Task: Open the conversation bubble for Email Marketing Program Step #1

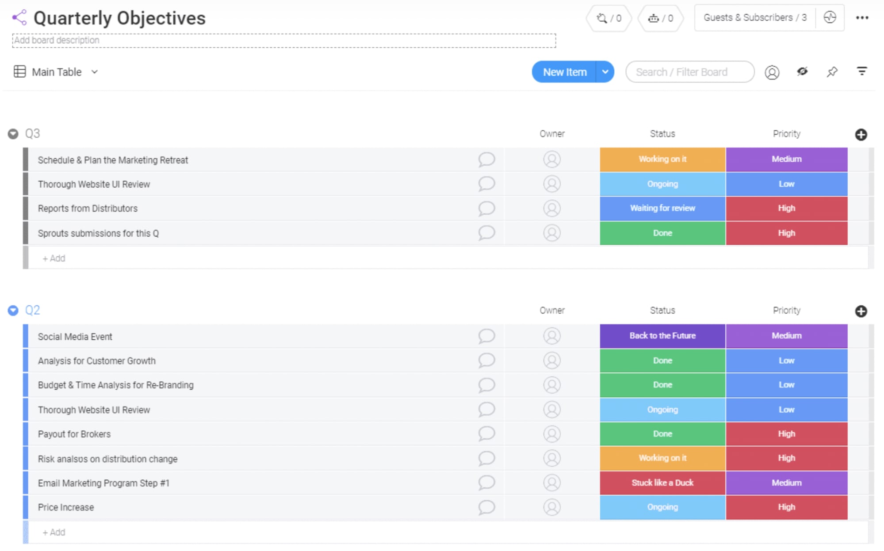Action: (486, 483)
